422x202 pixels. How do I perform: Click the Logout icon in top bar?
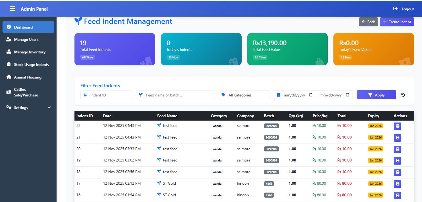(x=395, y=9)
